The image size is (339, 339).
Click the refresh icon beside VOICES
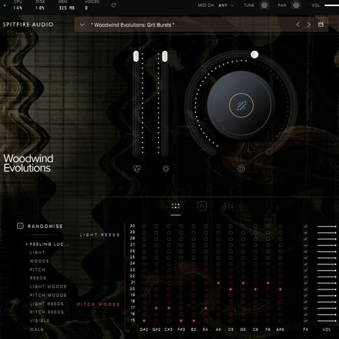(x=114, y=5)
